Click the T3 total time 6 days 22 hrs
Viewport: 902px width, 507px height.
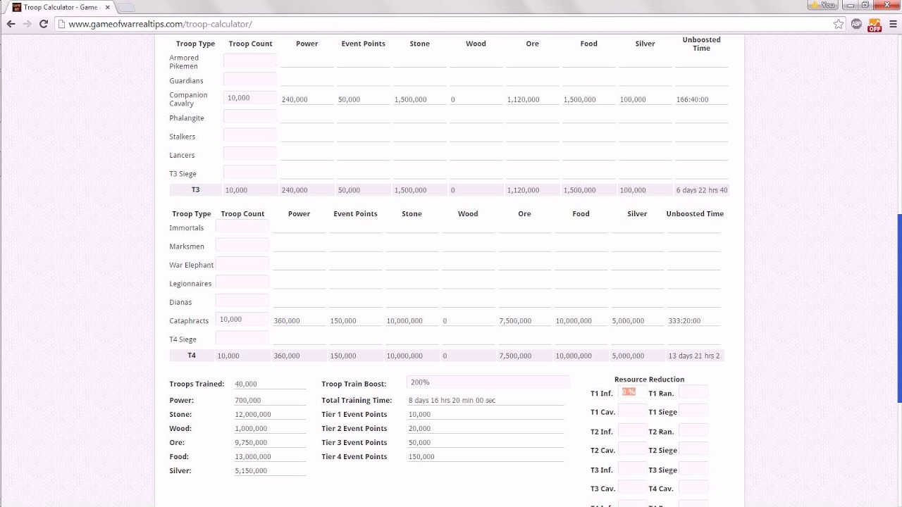click(x=702, y=190)
